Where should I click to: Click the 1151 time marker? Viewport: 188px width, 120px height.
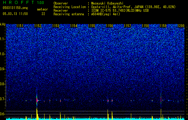click(x=20, y=26)
